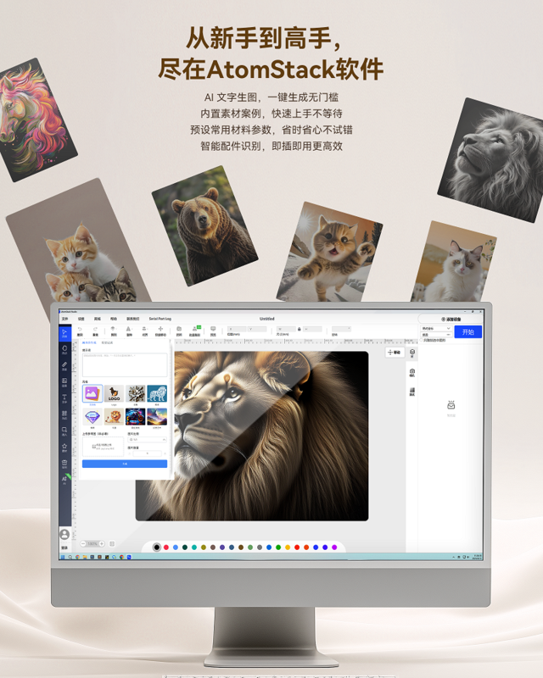Viewport: 543px width, 678px height.
Task: Toggle the lock aspect ratio icon
Action: [298, 329]
